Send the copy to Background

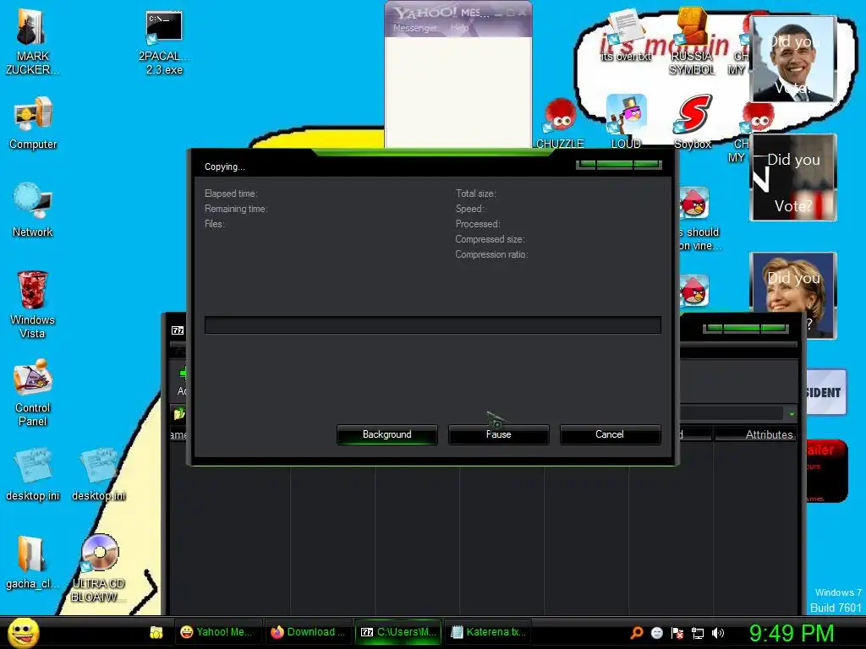386,434
